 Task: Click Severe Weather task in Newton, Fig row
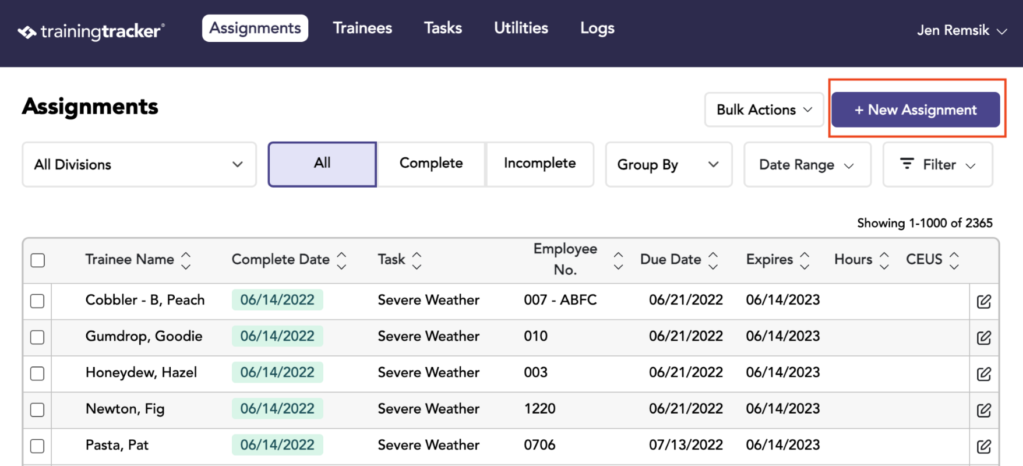(x=428, y=409)
